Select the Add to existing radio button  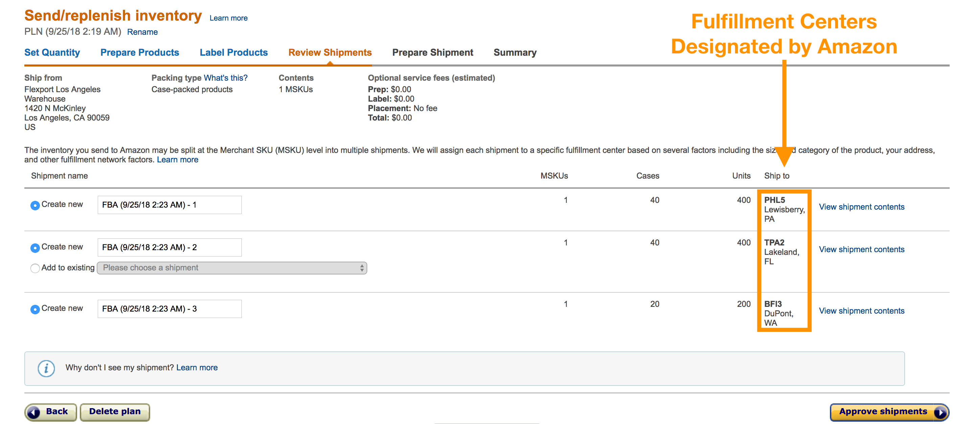33,268
